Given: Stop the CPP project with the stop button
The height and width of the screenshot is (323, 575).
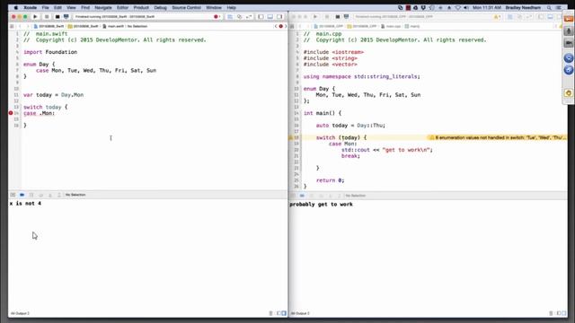Looking at the screenshot, I should [327, 17].
